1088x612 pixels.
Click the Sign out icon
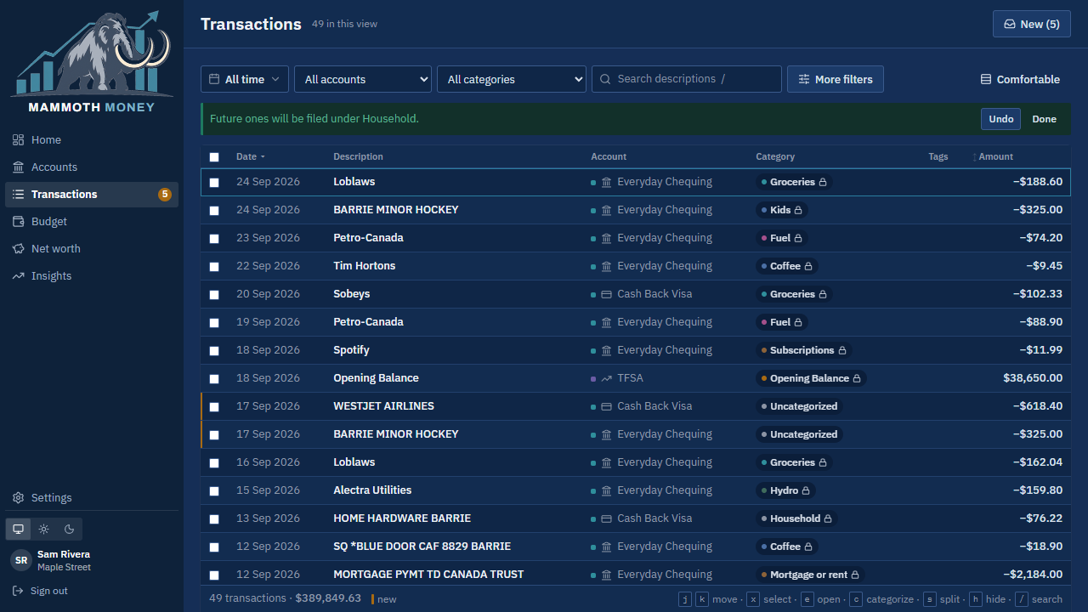(x=18, y=591)
